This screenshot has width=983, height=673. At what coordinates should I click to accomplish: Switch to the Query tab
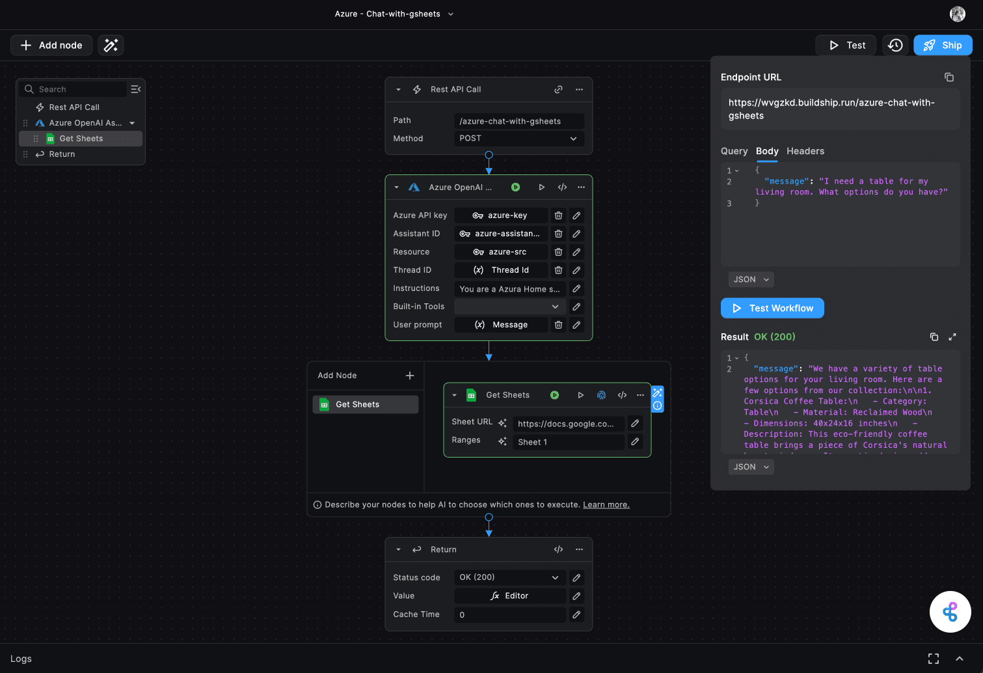(734, 151)
